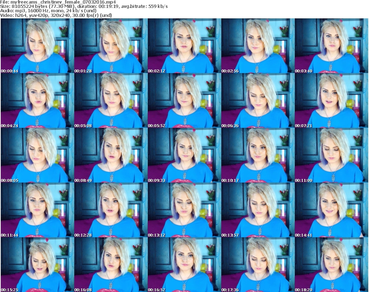Pick the 00:09:33 preview frame
Image resolution: width=369 pixels, height=292 pixels.
click(184, 156)
